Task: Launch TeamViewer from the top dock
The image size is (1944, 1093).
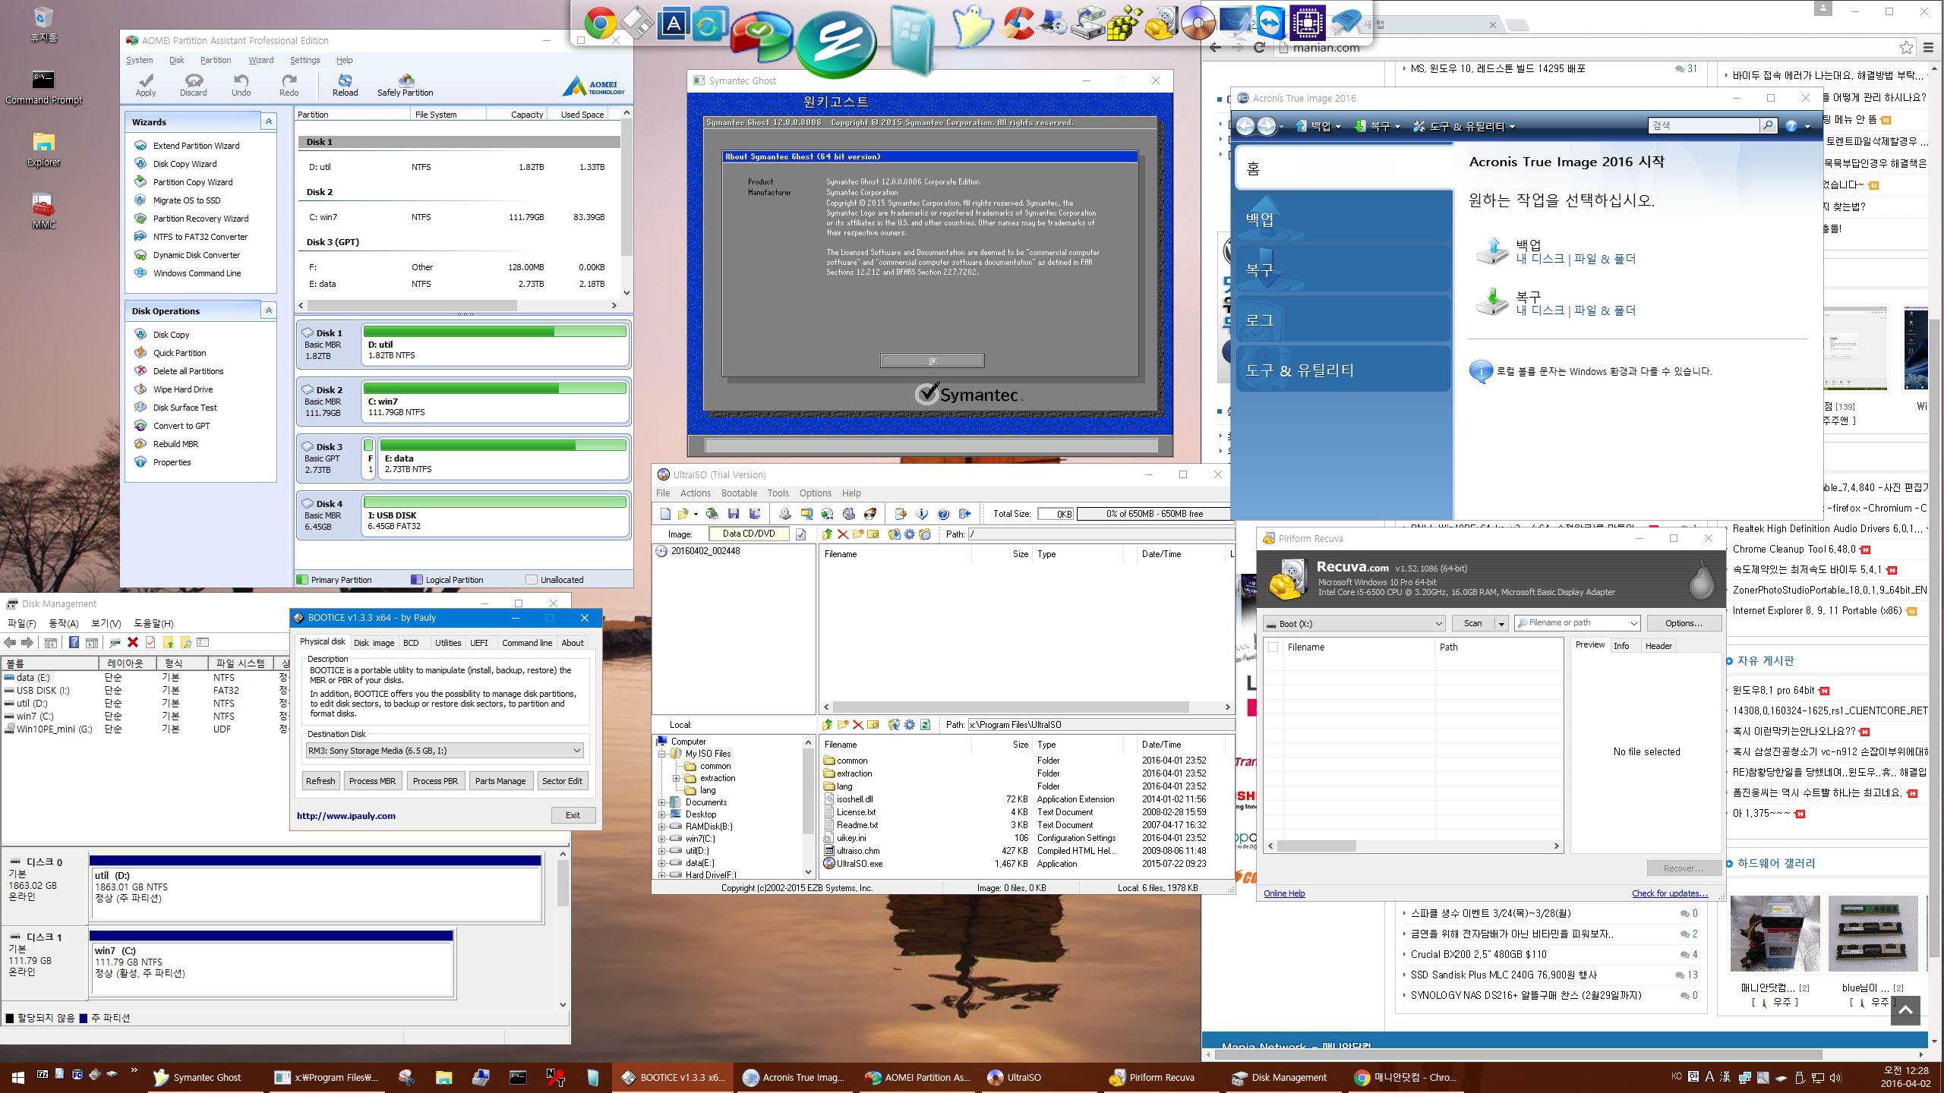Action: tap(1270, 23)
